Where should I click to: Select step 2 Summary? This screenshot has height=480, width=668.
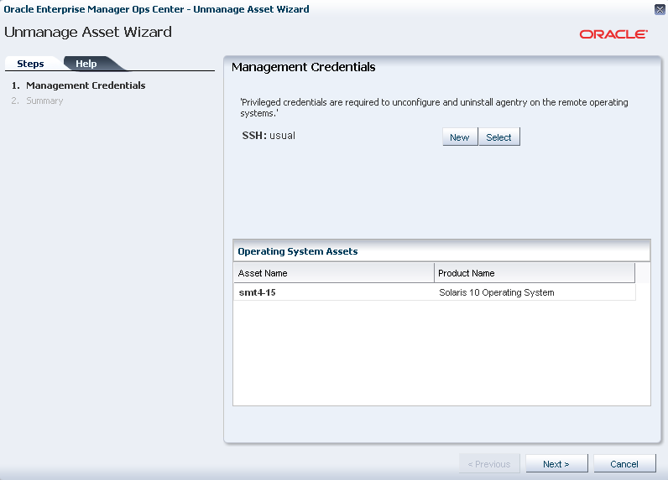38,101
